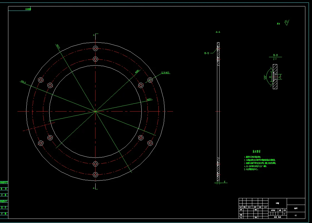This screenshot has height=223, width=312.
Task: Click the 07 cell in the title block
Action: tap(296, 216)
